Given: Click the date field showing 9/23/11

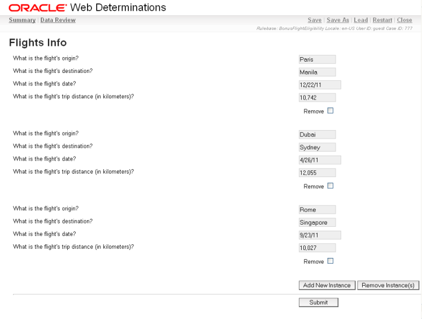Looking at the screenshot, I should [320, 235].
